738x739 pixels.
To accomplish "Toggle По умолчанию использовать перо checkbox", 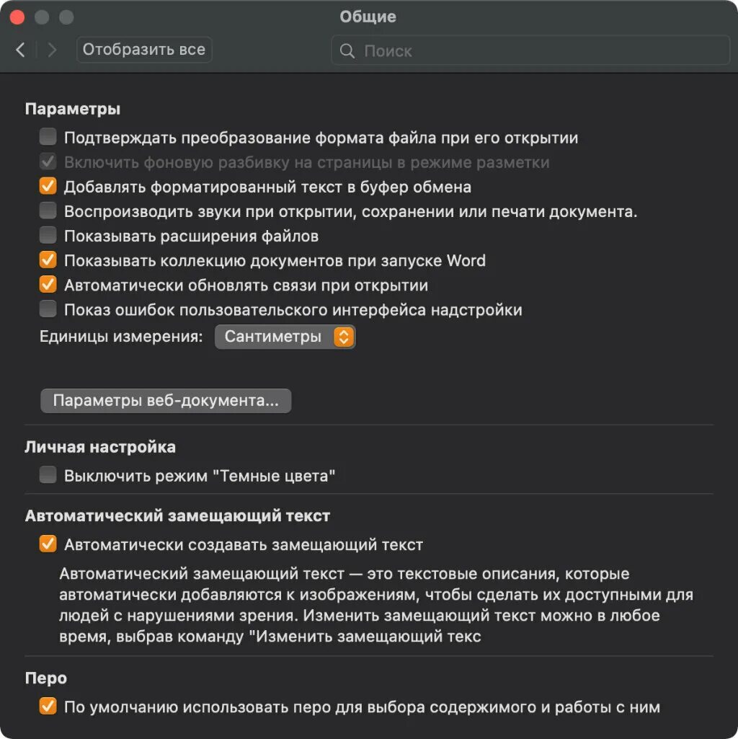I will [x=48, y=706].
